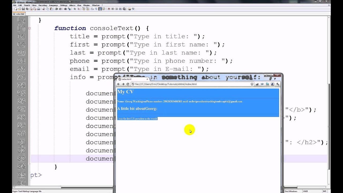The width and height of the screenshot is (343, 193).
Task: Open Find with the binoculars icon
Action: (x=65, y=9)
